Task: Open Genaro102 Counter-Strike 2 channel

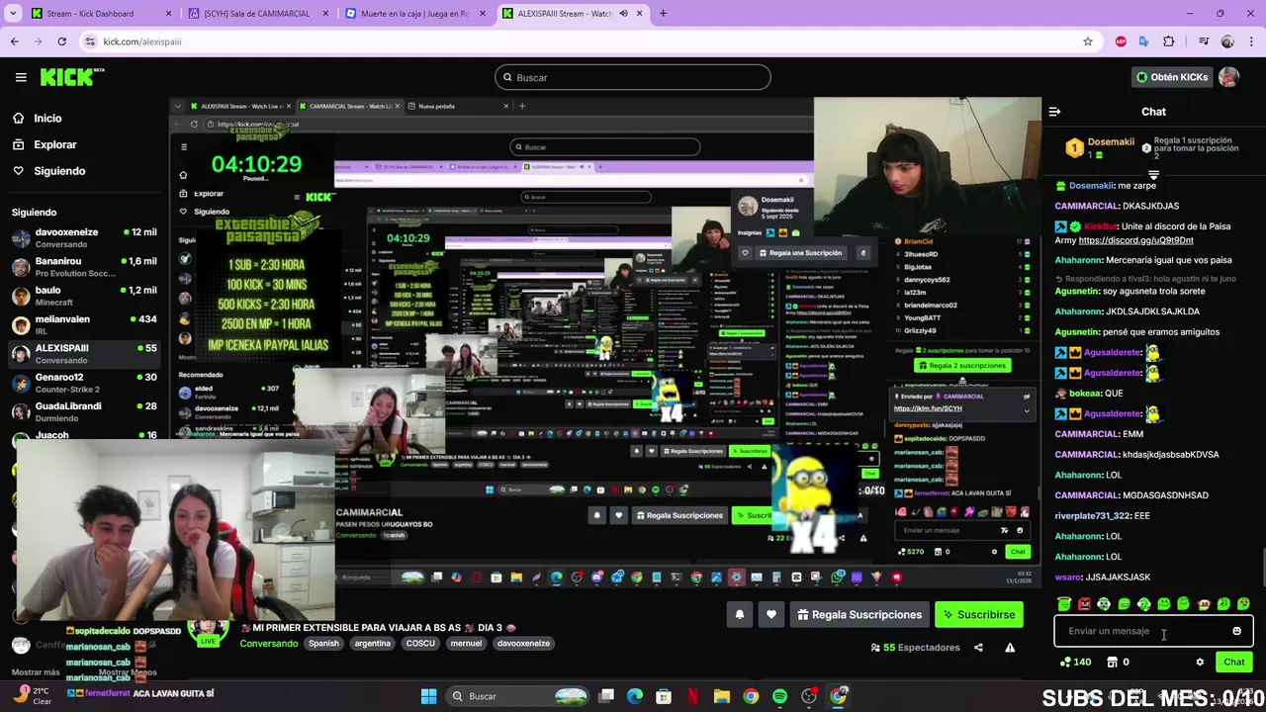Action: click(84, 383)
